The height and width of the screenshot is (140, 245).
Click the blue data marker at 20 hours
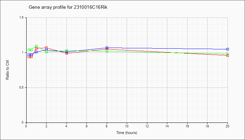coord(227,49)
